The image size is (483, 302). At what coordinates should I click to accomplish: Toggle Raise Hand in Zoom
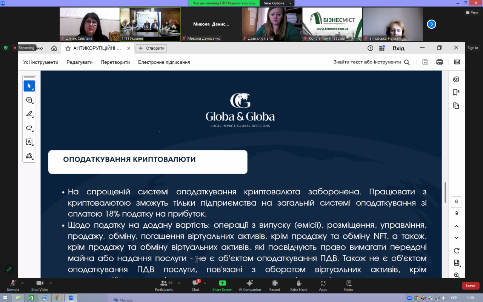299,285
